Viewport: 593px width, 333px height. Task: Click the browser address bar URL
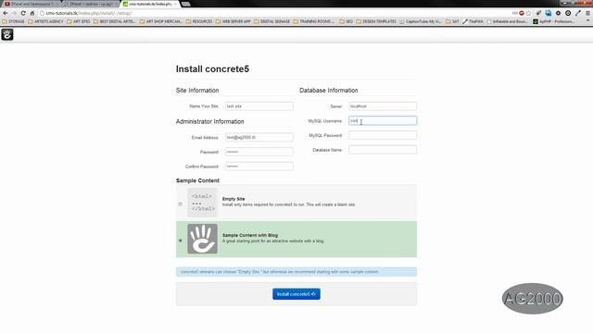click(89, 13)
